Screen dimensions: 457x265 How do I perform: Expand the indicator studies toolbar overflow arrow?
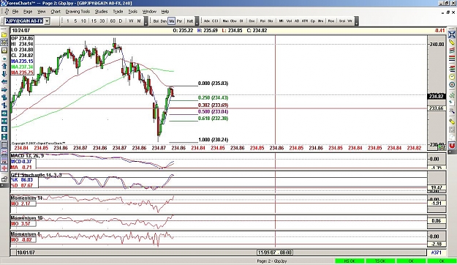click(356, 21)
